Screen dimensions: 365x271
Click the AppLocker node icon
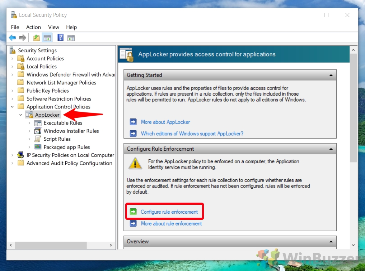point(29,115)
